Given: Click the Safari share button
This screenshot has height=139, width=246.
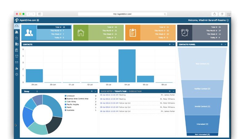Looking at the screenshot, I should [214, 14].
